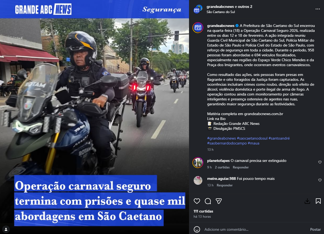This screenshot has height=234, width=324.
Task: Reply to planetofapes comment
Action: point(241,167)
